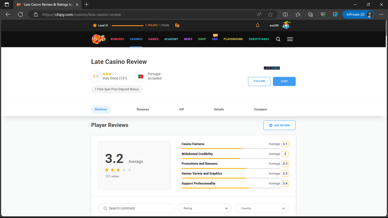Click the Search comment input field

coord(136,208)
